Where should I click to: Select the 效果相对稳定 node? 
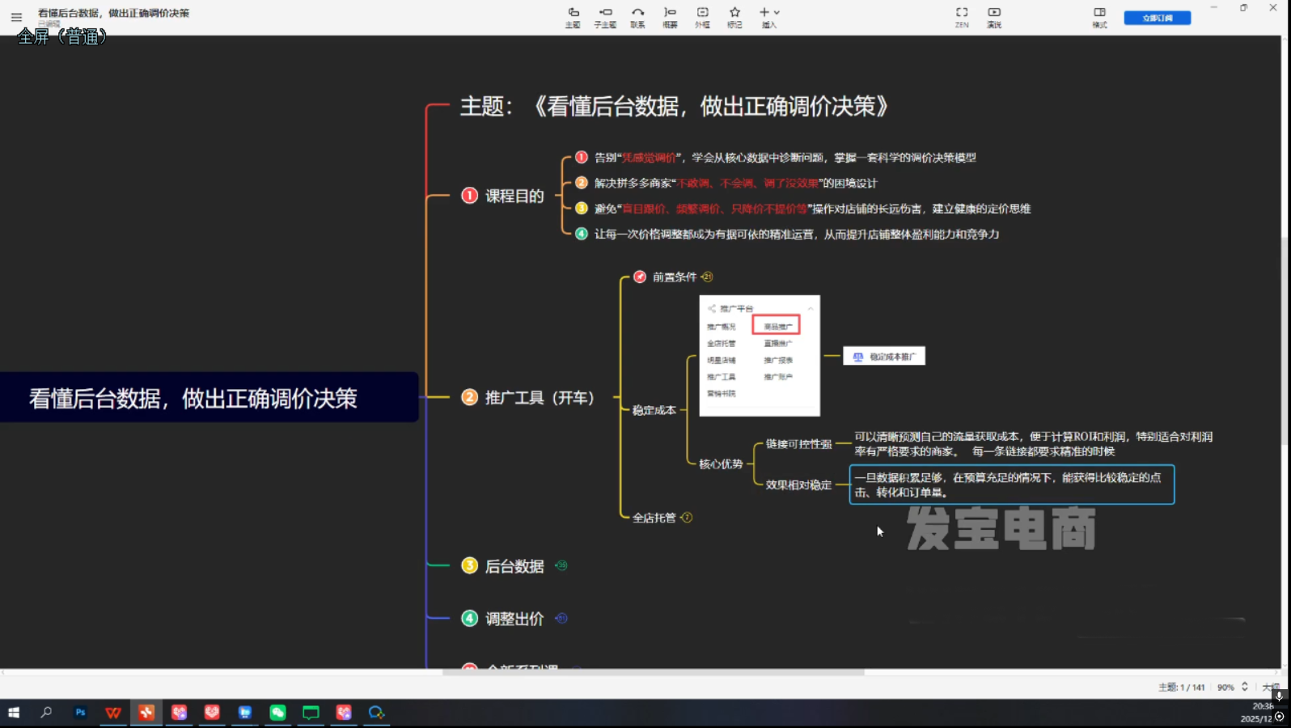[798, 485]
